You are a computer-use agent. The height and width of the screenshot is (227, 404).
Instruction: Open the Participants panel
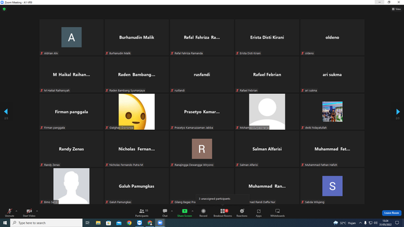tap(142, 212)
